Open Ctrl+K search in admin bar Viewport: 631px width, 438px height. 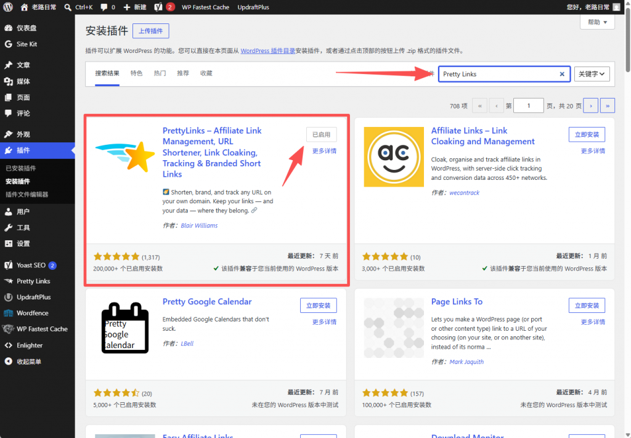[x=78, y=7]
